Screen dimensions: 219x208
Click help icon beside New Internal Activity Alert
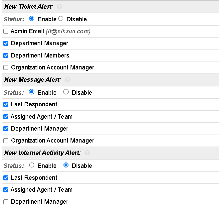[x=87, y=153]
